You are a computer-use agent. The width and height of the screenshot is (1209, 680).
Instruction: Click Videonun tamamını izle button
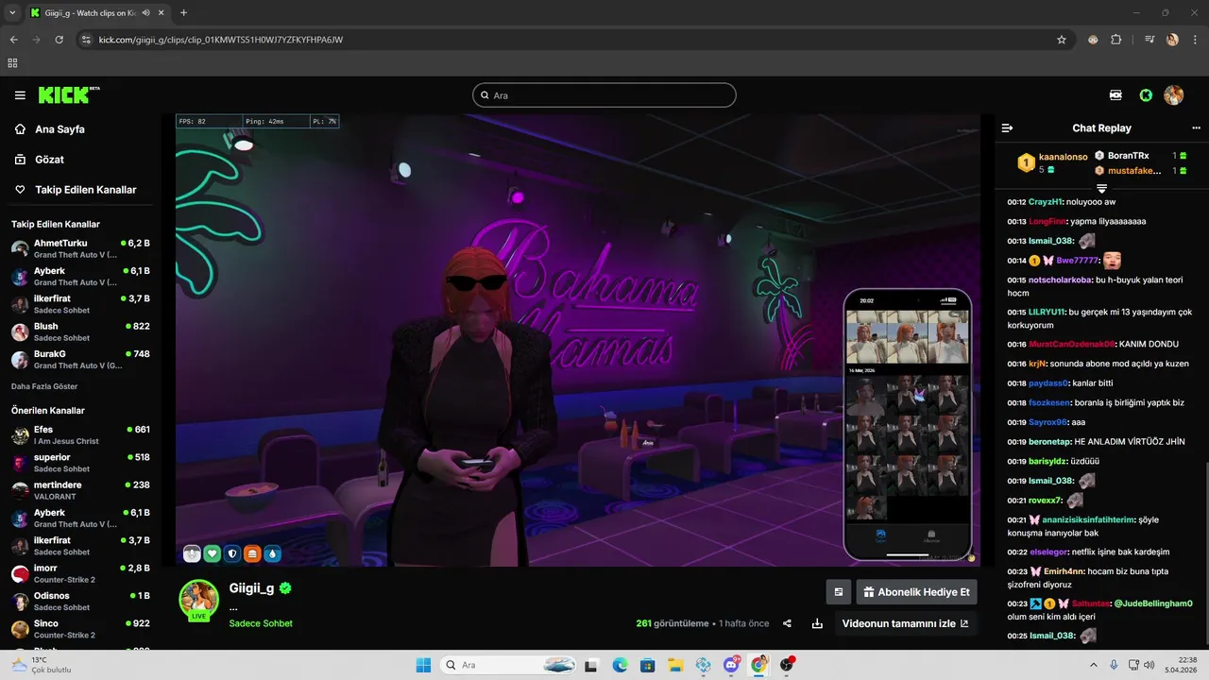pos(905,623)
